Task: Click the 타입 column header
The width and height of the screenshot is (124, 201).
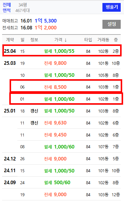Action: click(x=88, y=40)
